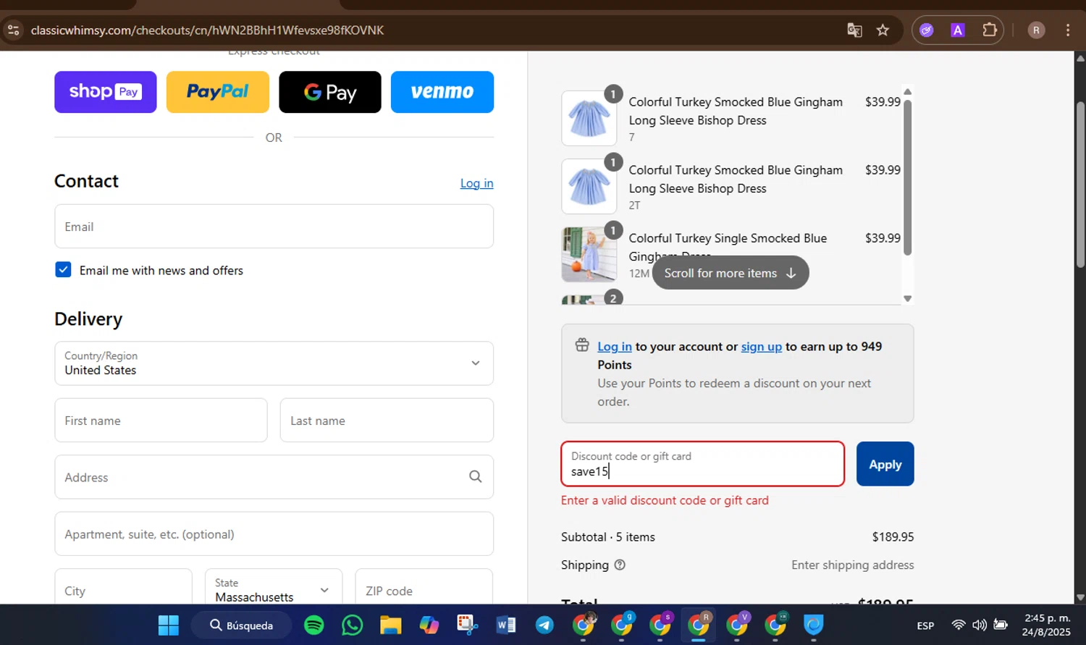Viewport: 1086px width, 645px height.
Task: Click the page scrollbar up arrow
Action: pyautogui.click(x=1080, y=58)
